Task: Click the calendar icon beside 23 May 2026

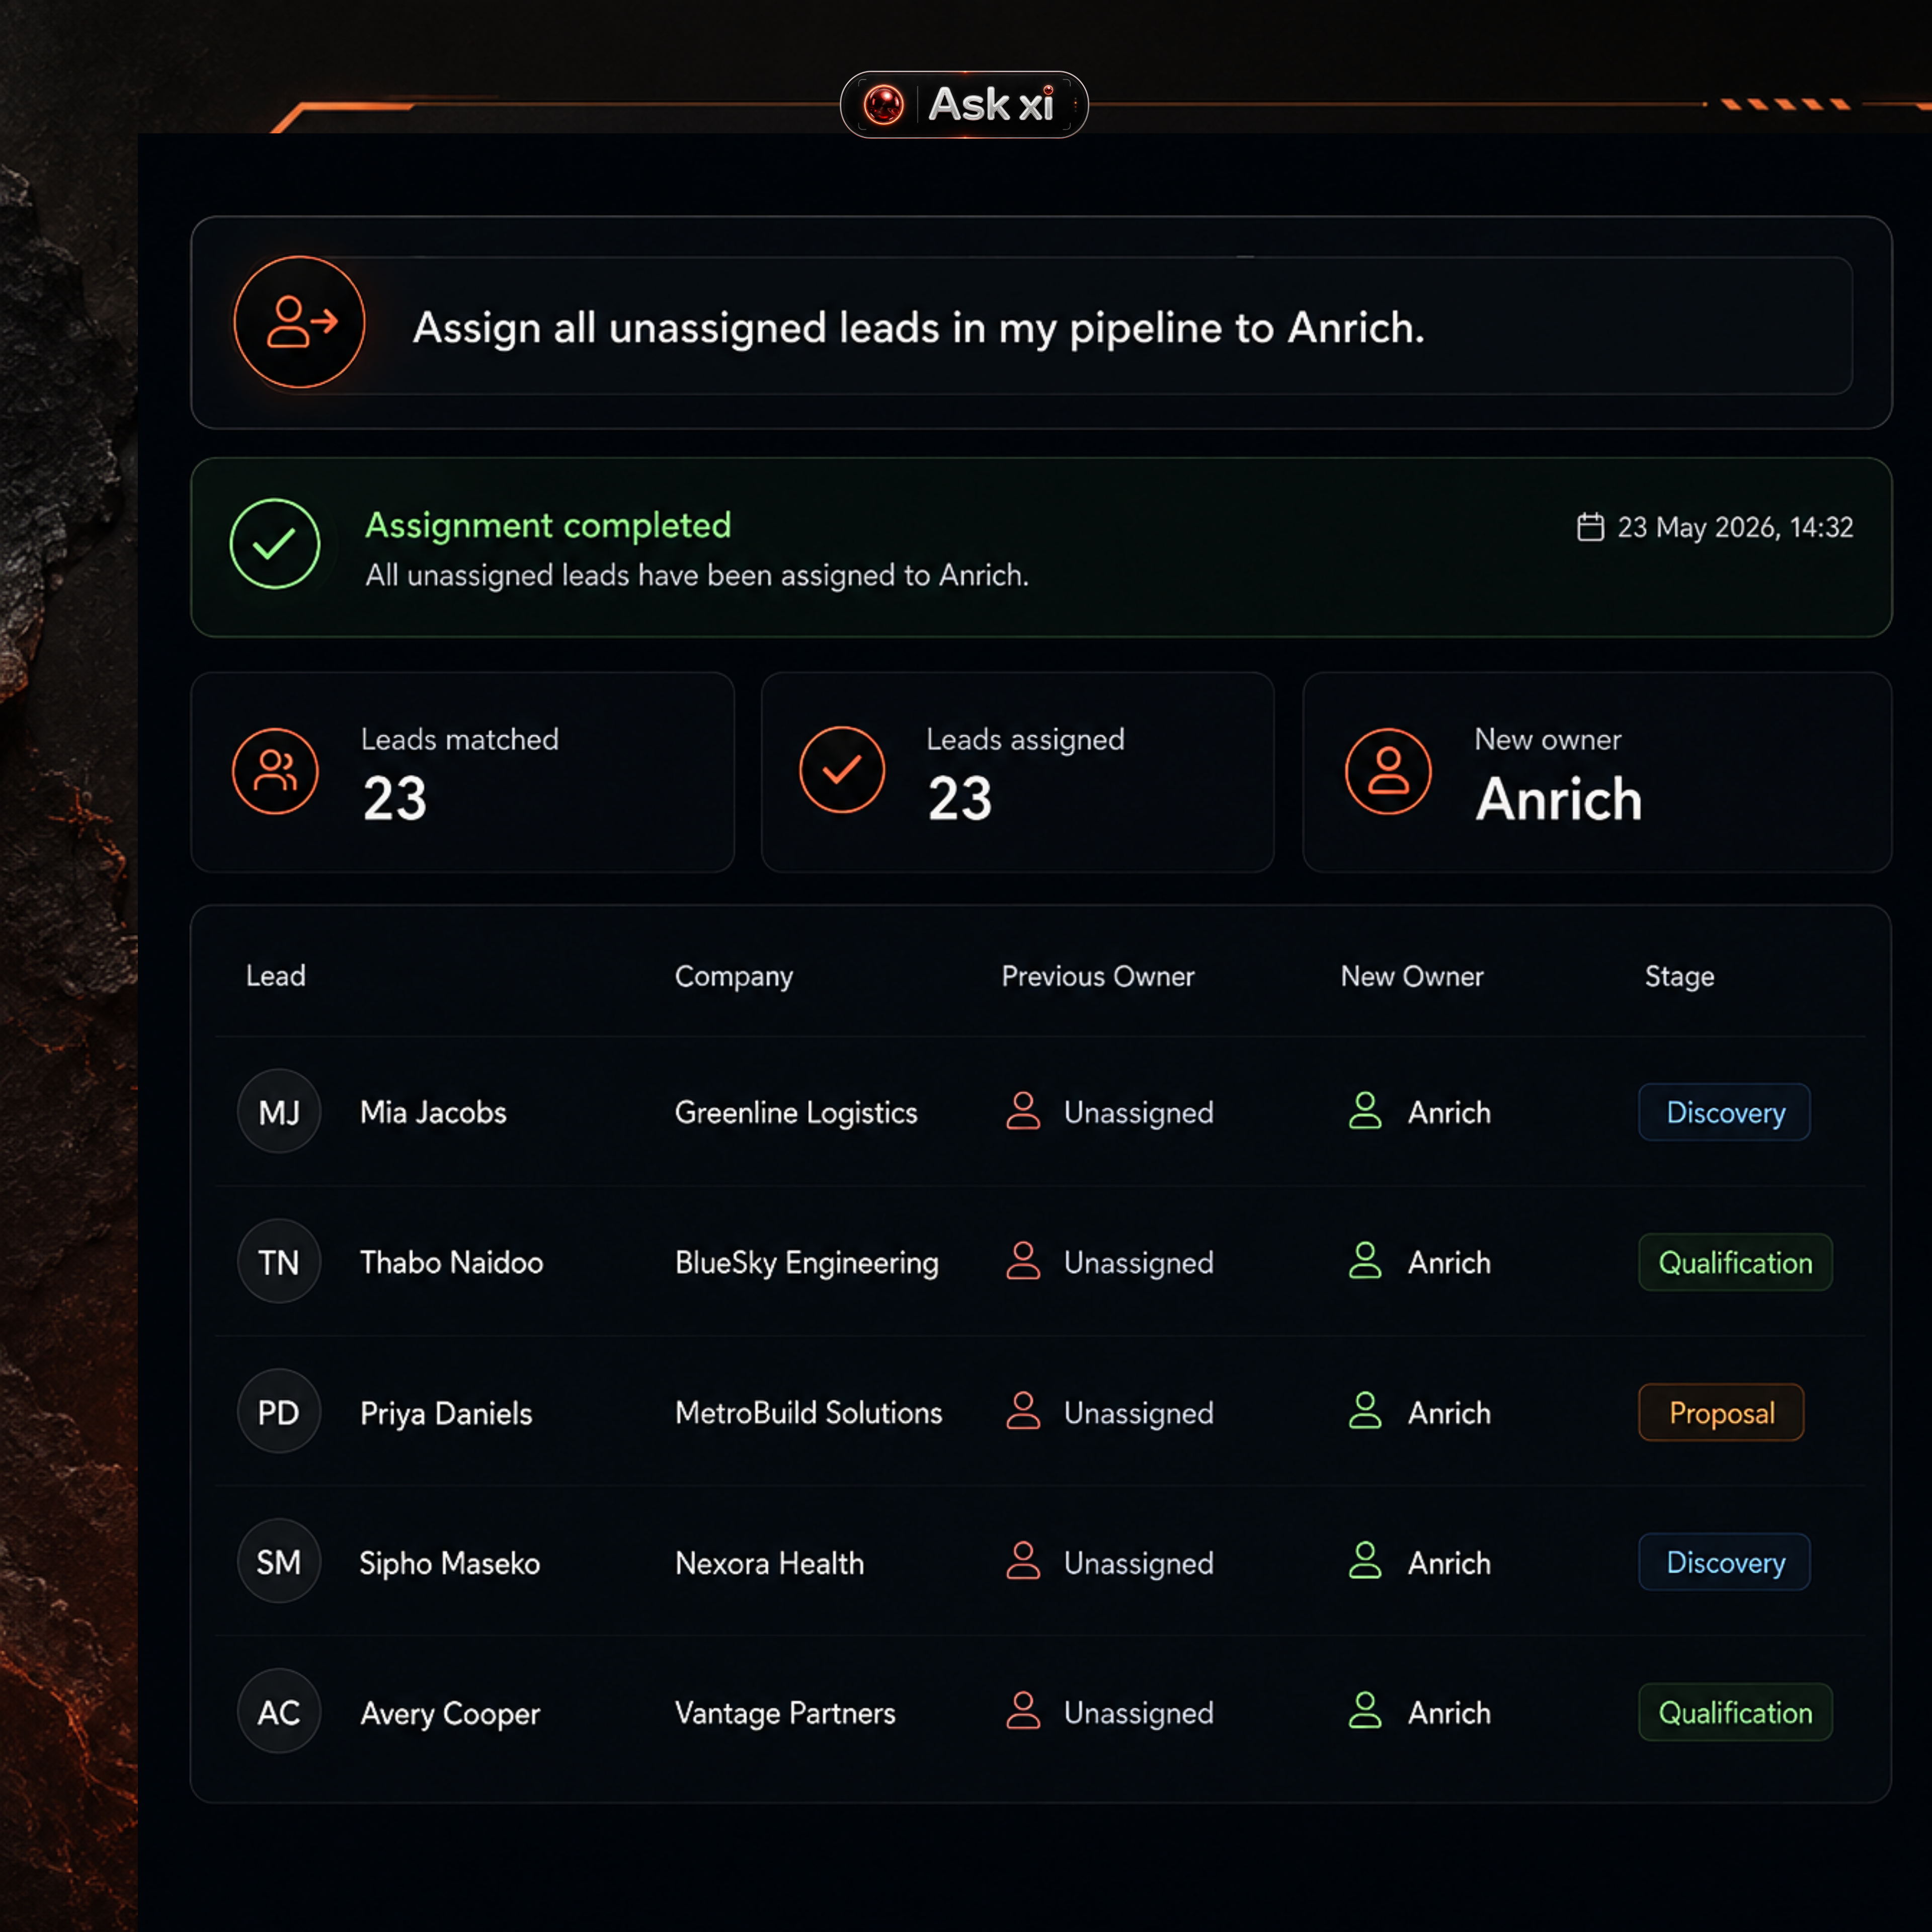Action: tap(1590, 527)
